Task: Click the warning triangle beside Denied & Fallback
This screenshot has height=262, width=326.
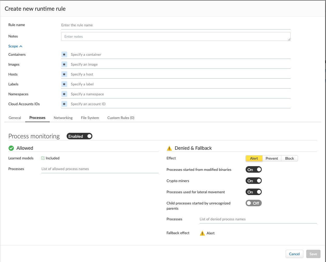Action: point(169,148)
